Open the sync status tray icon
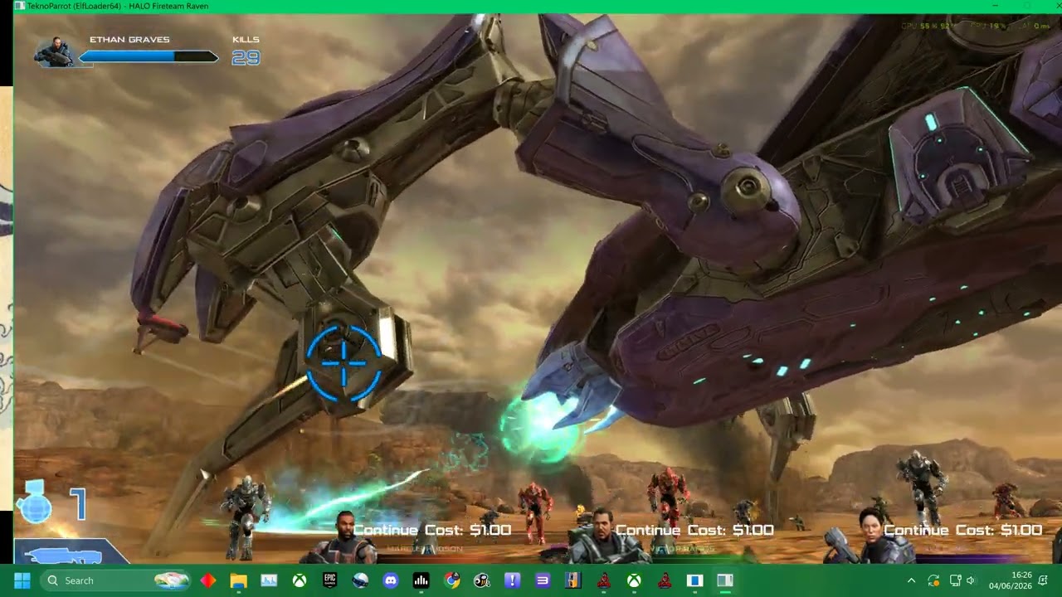Viewport: 1062px width, 597px height. point(933,580)
